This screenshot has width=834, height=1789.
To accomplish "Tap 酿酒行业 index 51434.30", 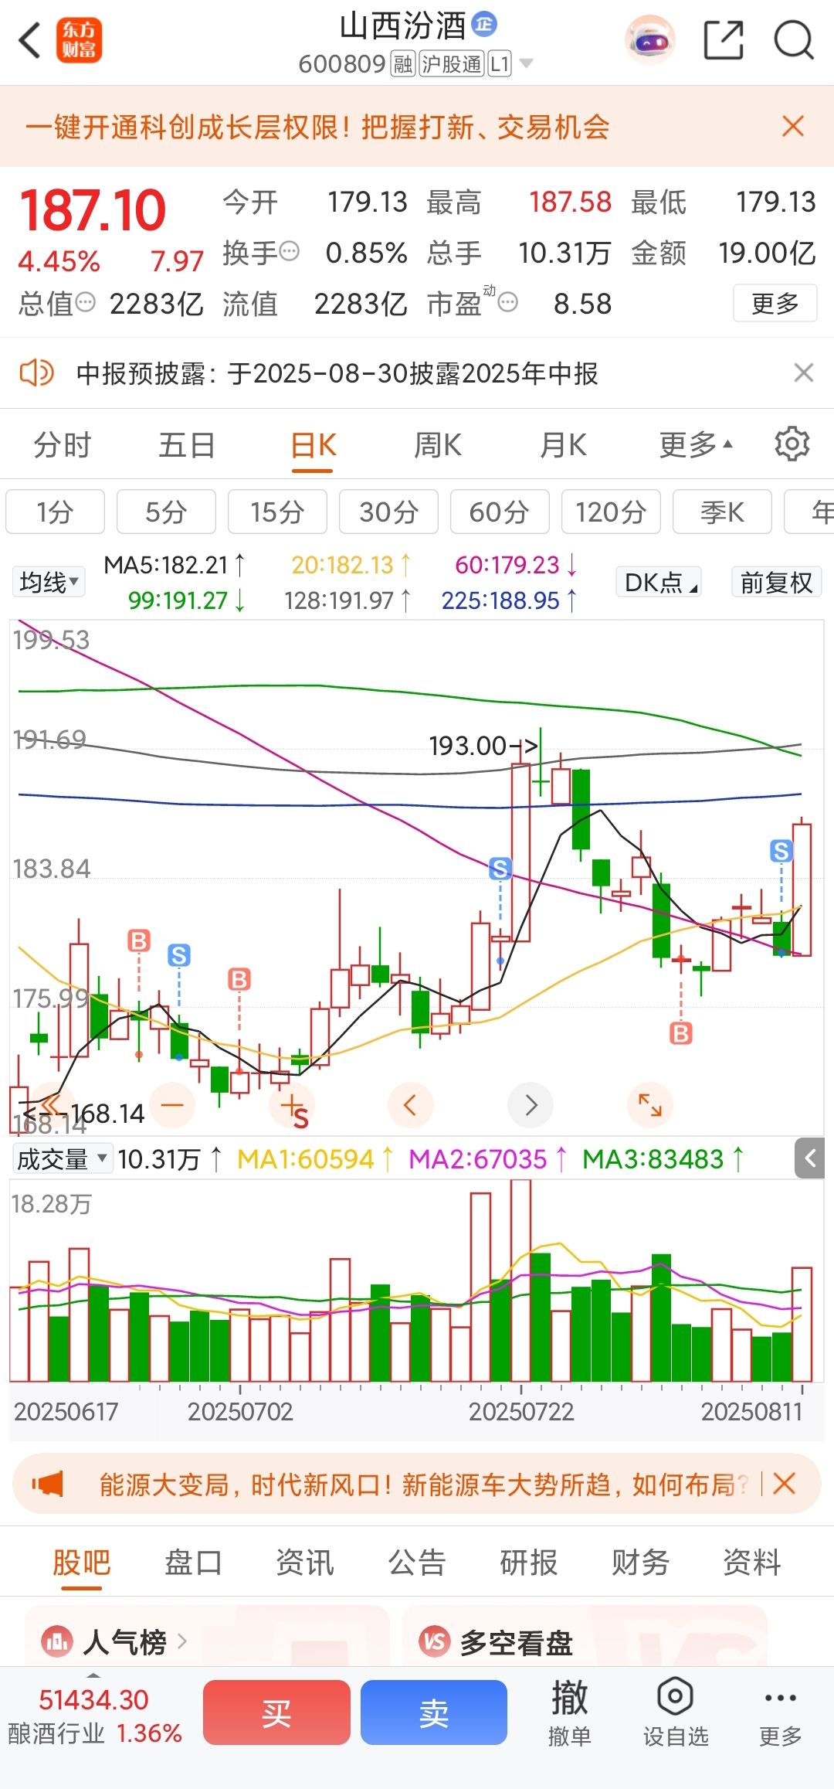I will (x=95, y=1716).
